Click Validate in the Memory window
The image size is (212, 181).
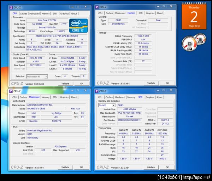pyautogui.click(x=151, y=83)
